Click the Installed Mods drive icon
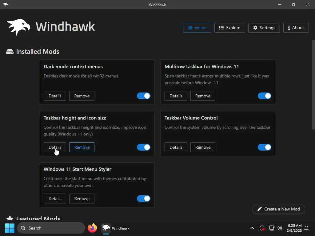Image resolution: width=315 pixels, height=236 pixels. coord(10,52)
